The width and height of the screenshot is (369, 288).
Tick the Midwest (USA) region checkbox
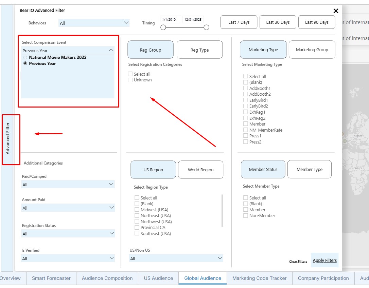137,210
